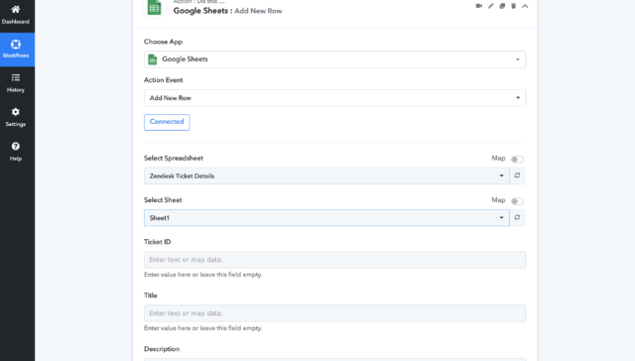Open the Select Spreadsheet dropdown
This screenshot has width=635, height=361.
pos(326,177)
